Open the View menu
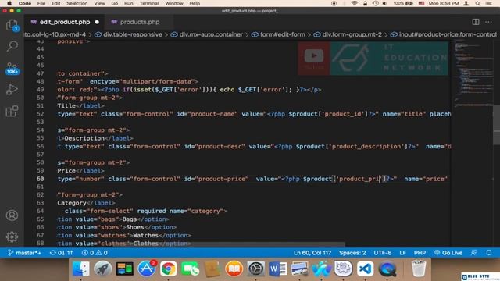 pos(99,3)
